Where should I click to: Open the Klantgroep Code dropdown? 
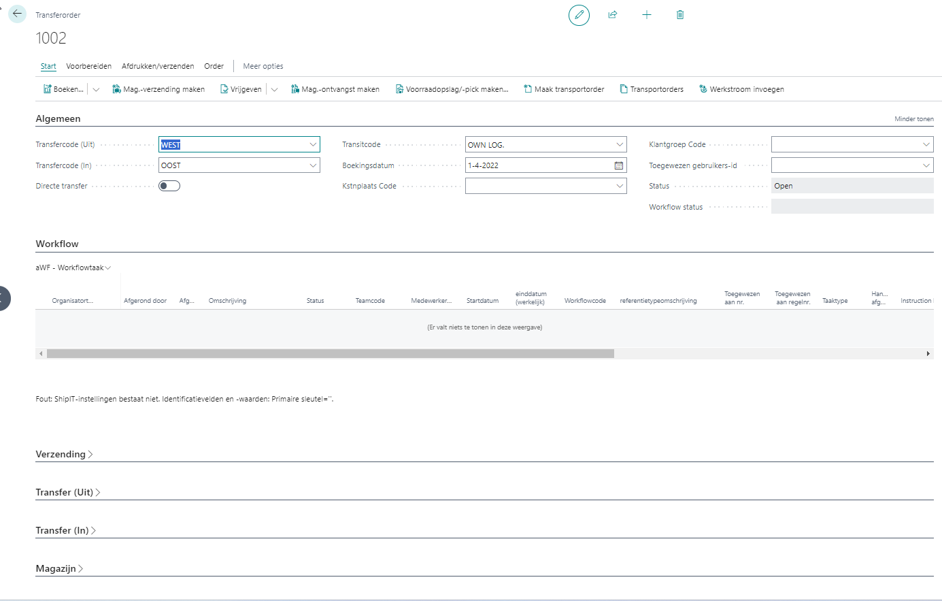(926, 144)
